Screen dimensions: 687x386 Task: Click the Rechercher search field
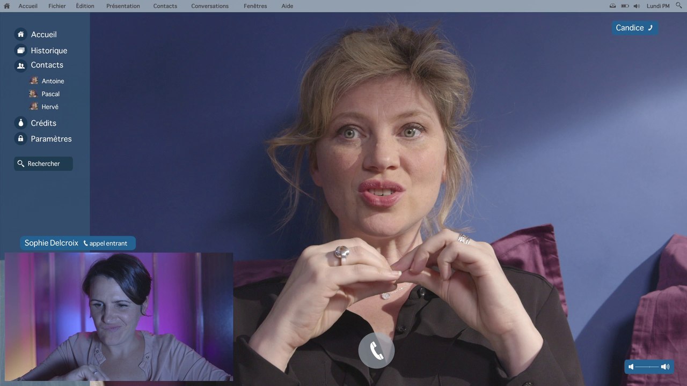click(x=43, y=164)
